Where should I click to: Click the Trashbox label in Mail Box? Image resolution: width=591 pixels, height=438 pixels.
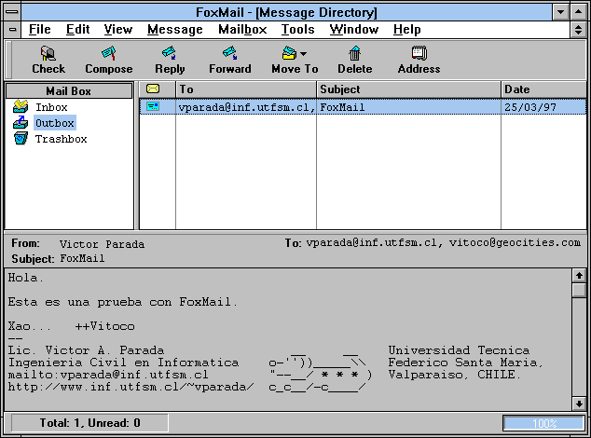coord(62,139)
